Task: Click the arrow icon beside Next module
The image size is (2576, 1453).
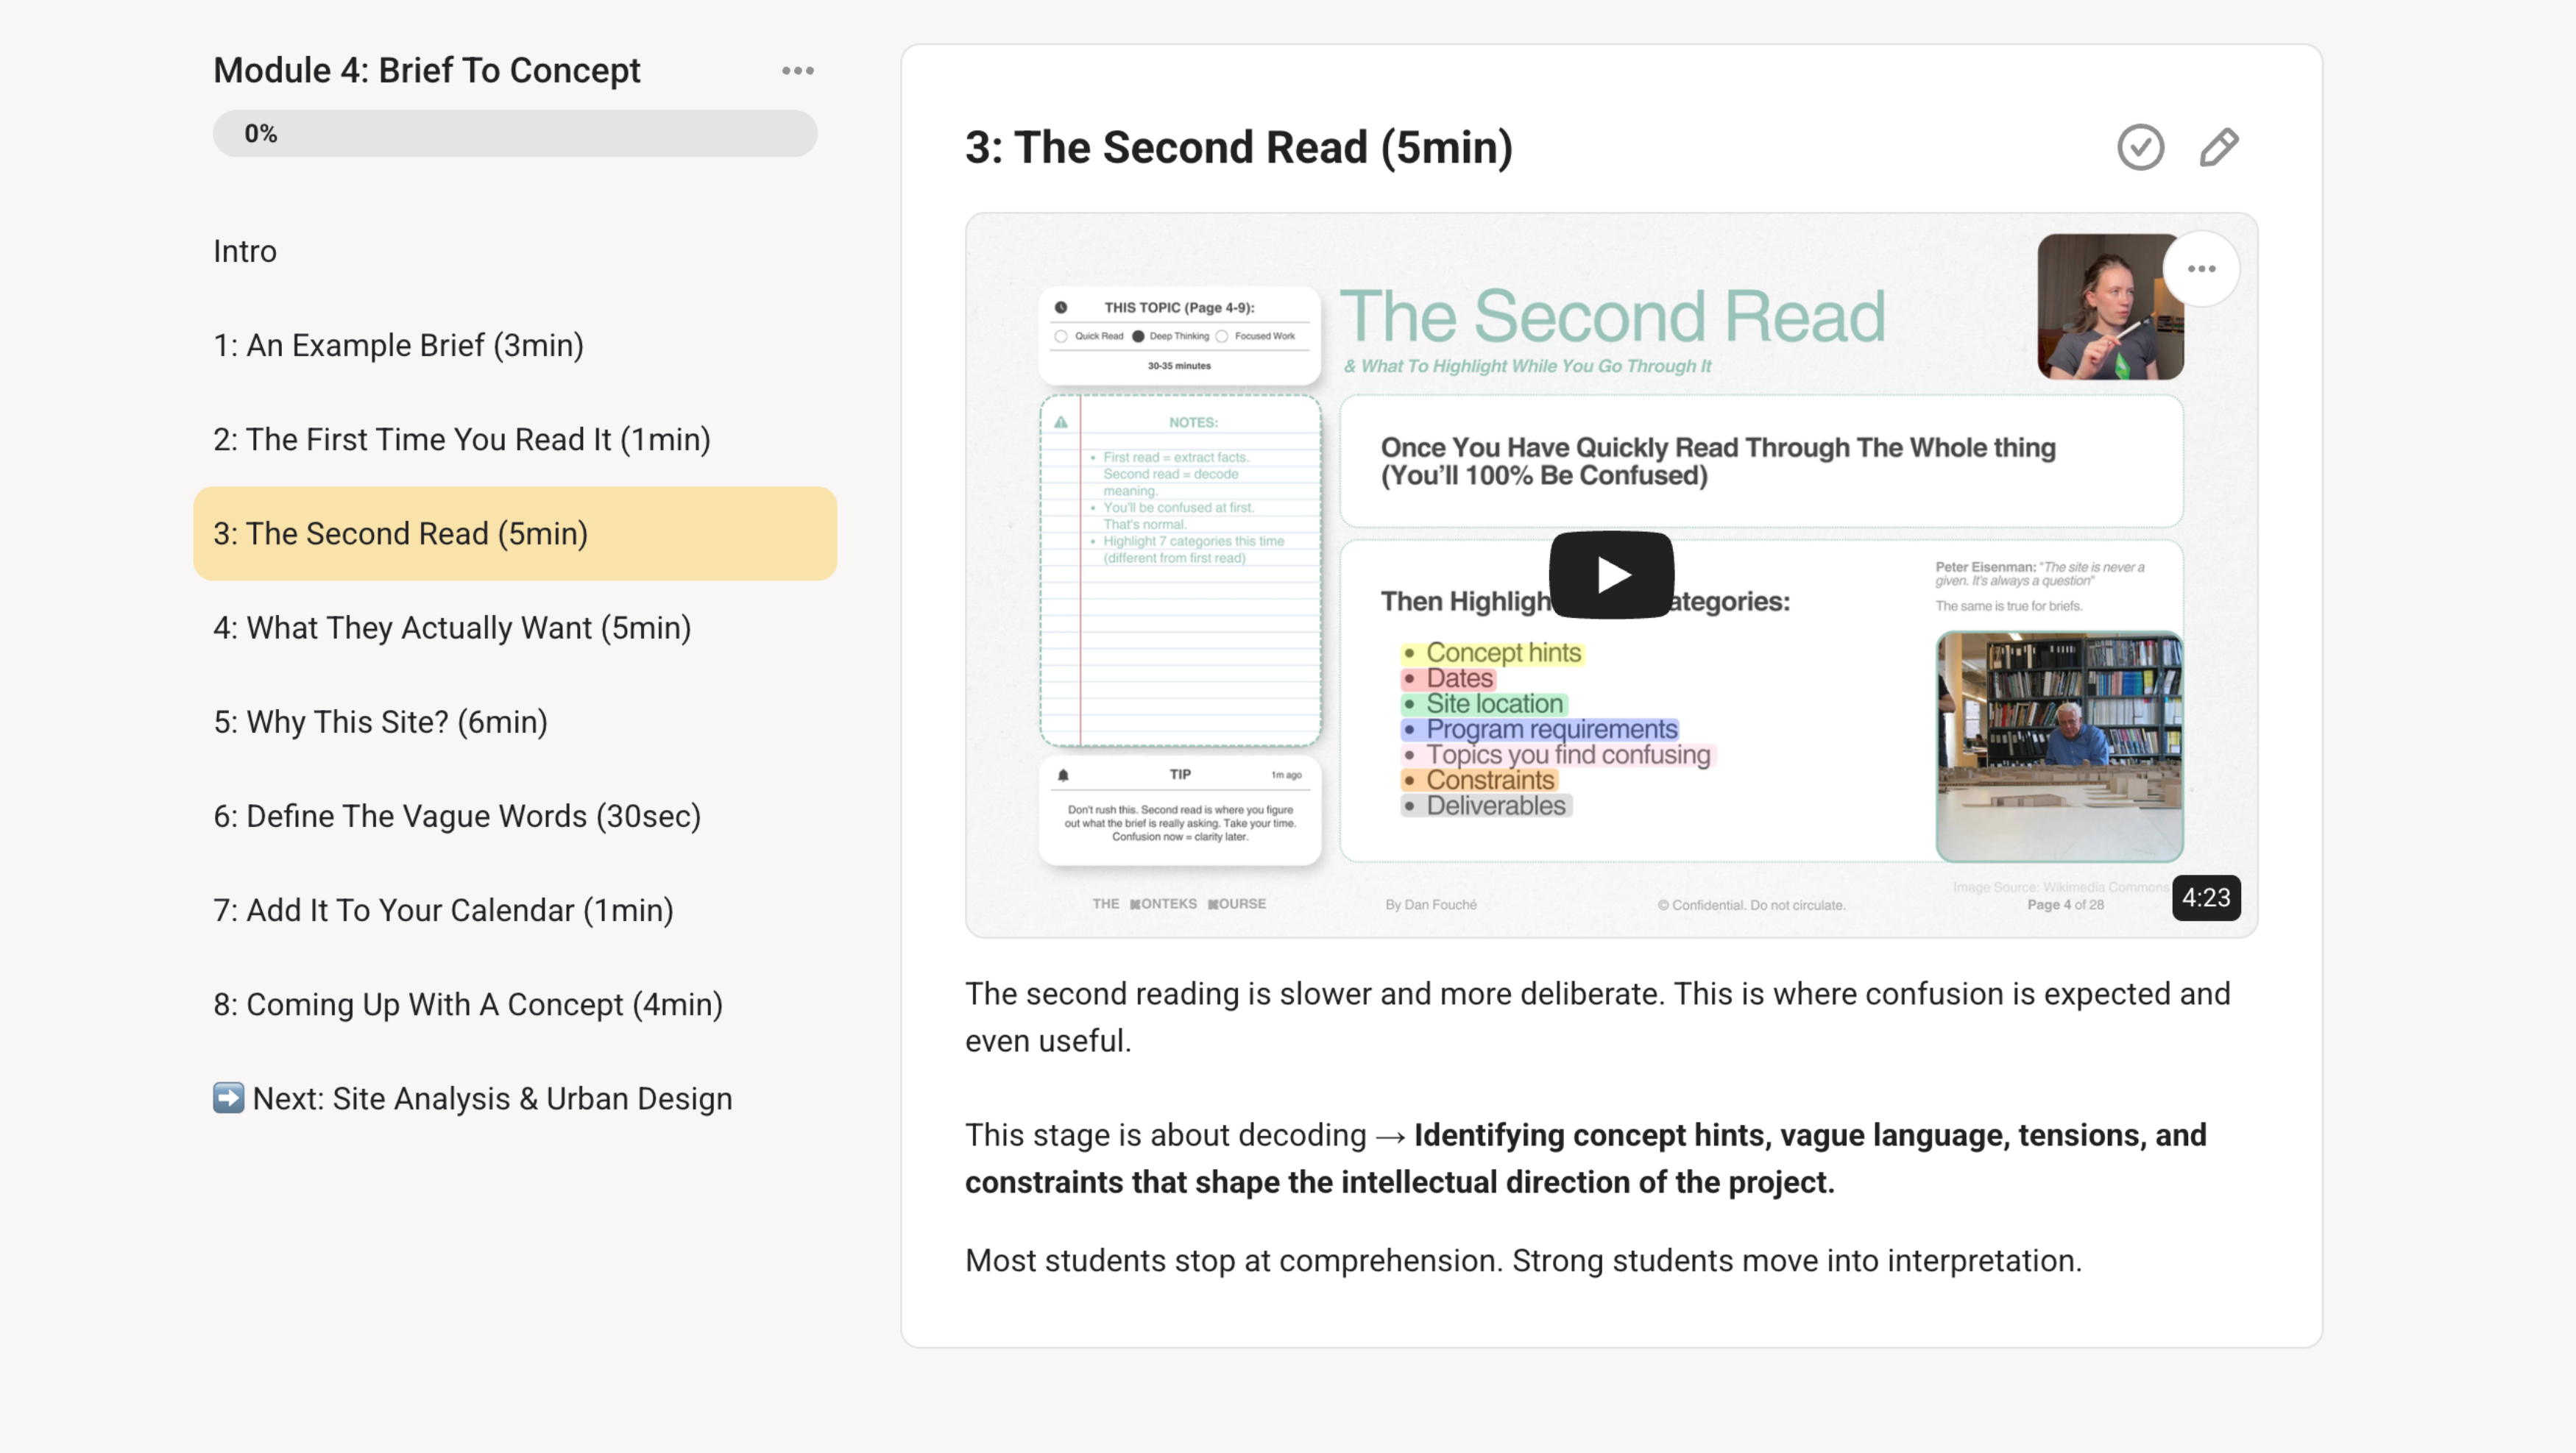Action: 228,1097
